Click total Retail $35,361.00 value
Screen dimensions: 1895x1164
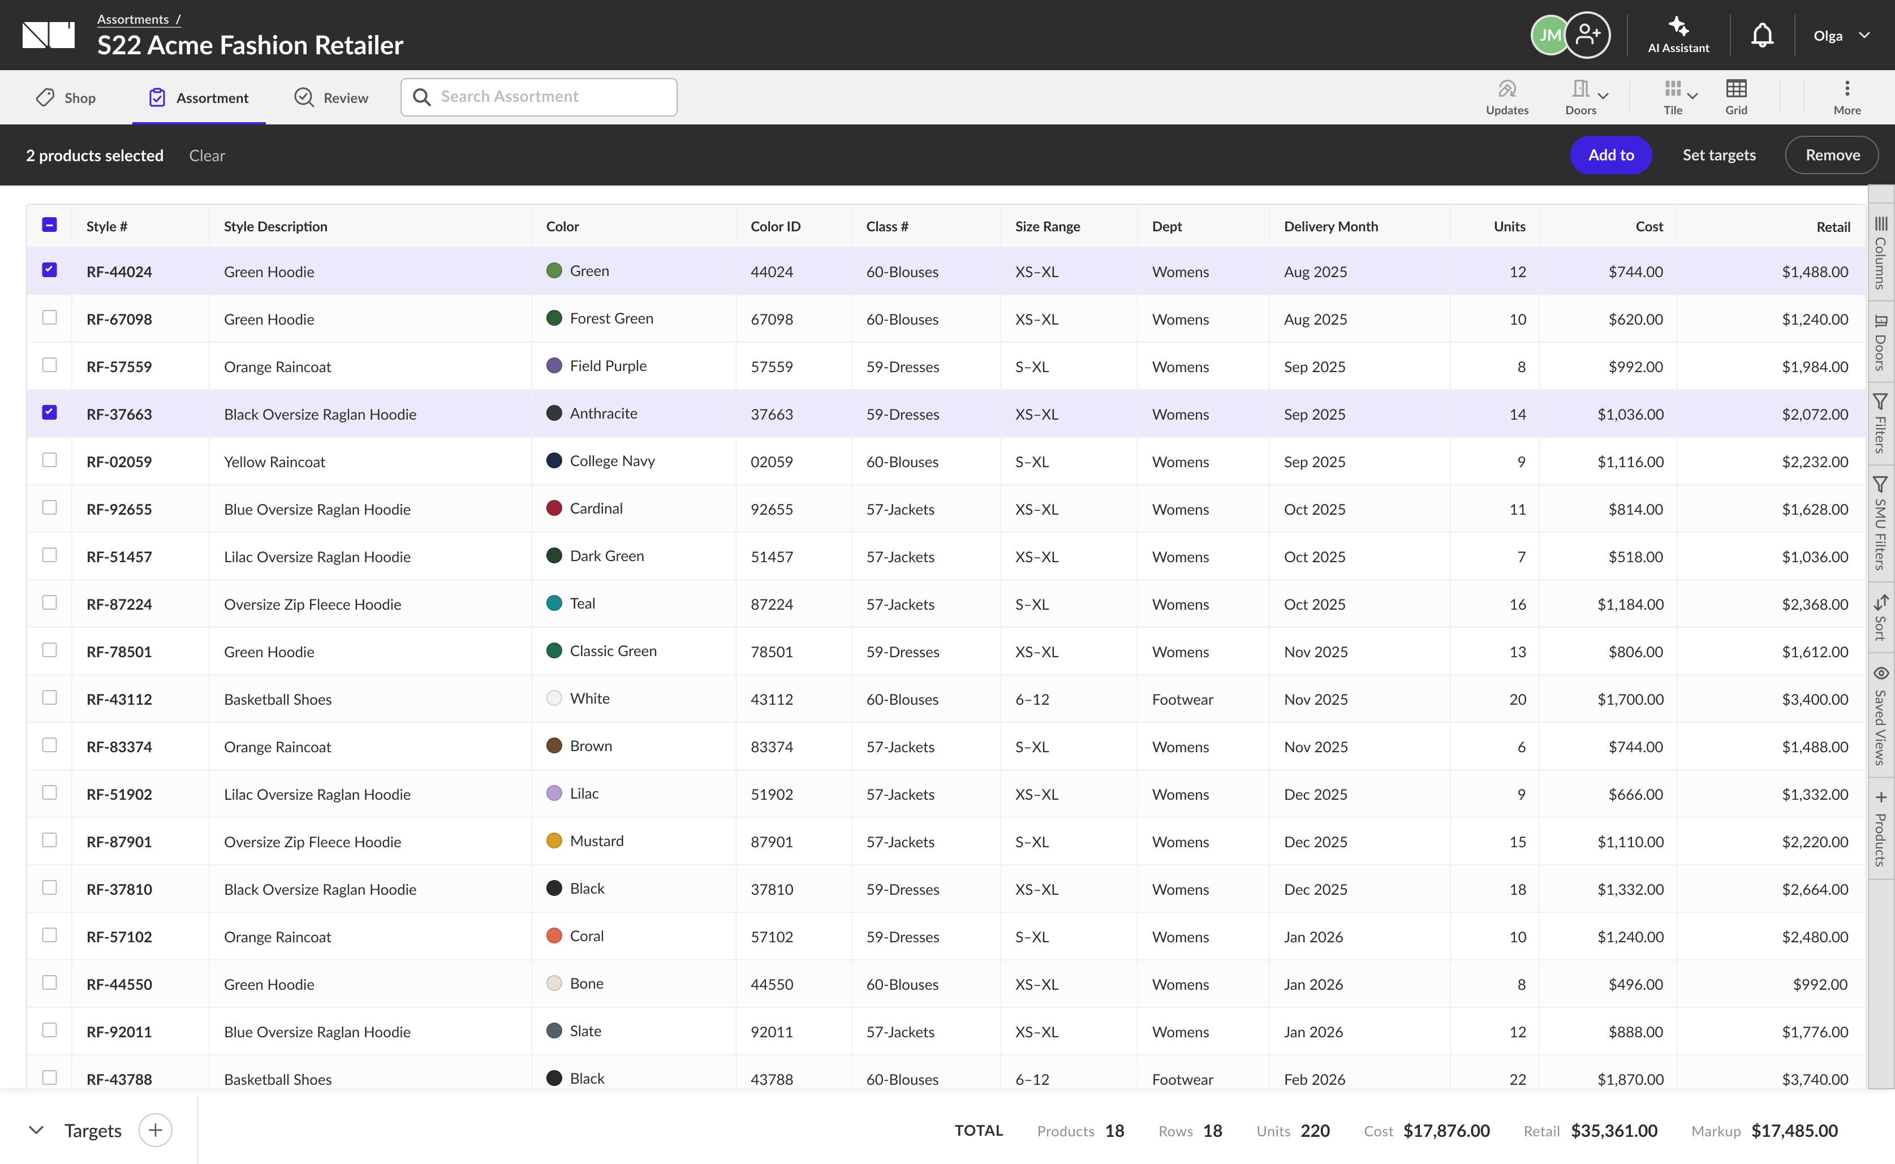(1614, 1130)
